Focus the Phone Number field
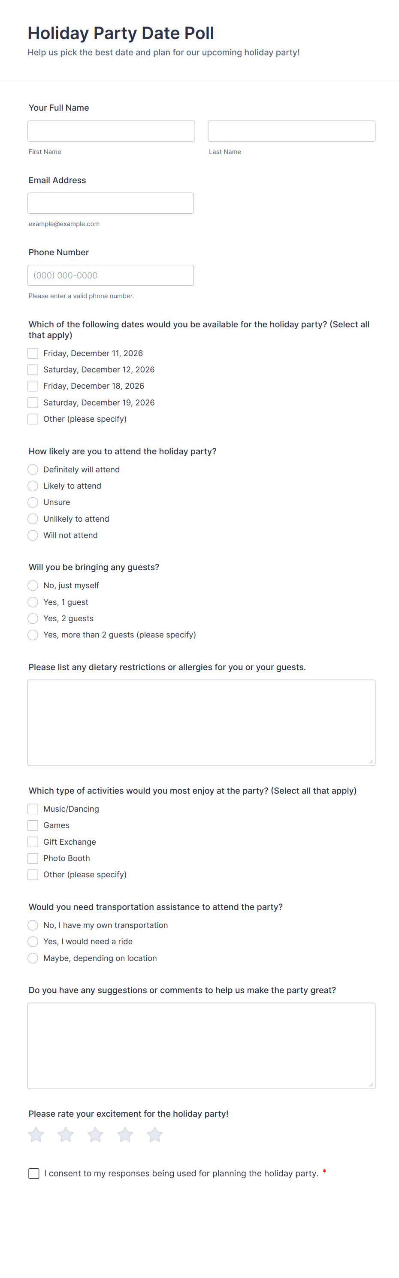 click(x=111, y=275)
